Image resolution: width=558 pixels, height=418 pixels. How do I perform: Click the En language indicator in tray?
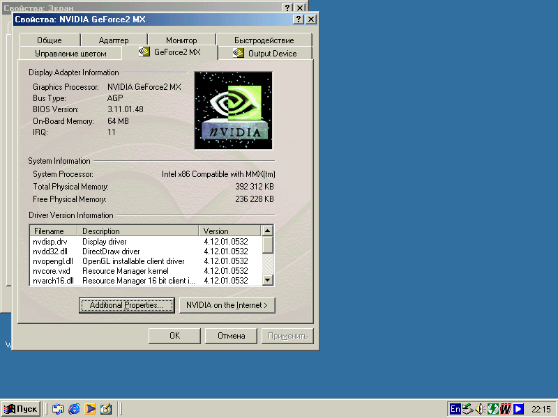455,409
